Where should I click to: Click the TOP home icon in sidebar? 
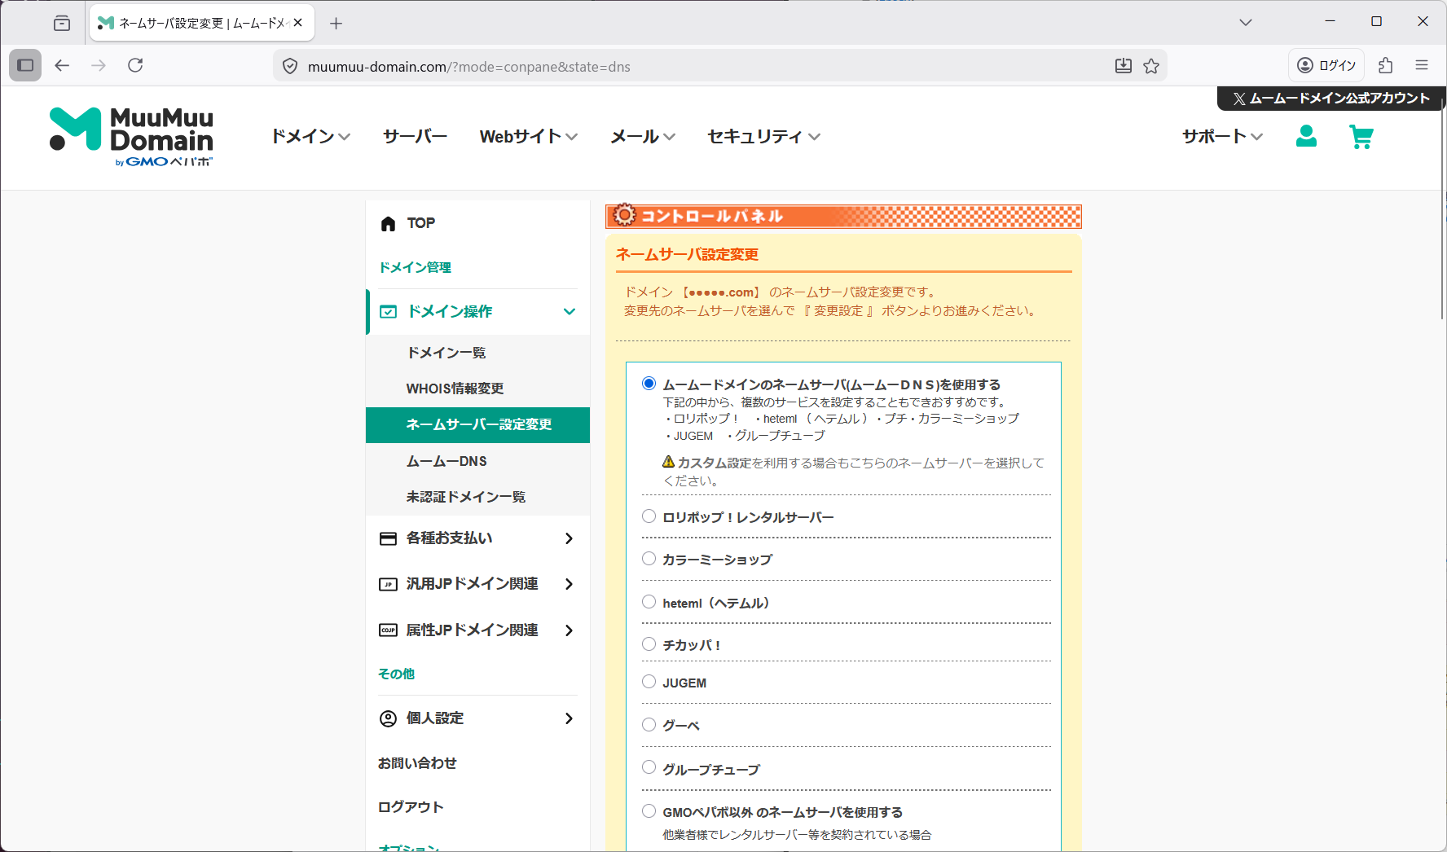click(x=388, y=224)
